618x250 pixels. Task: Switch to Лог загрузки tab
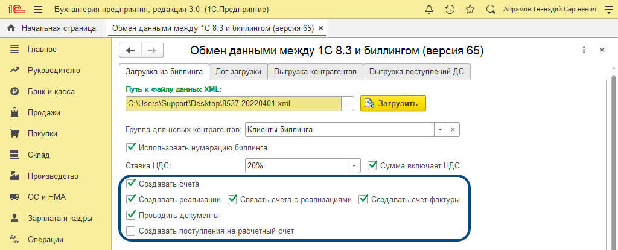coord(238,72)
